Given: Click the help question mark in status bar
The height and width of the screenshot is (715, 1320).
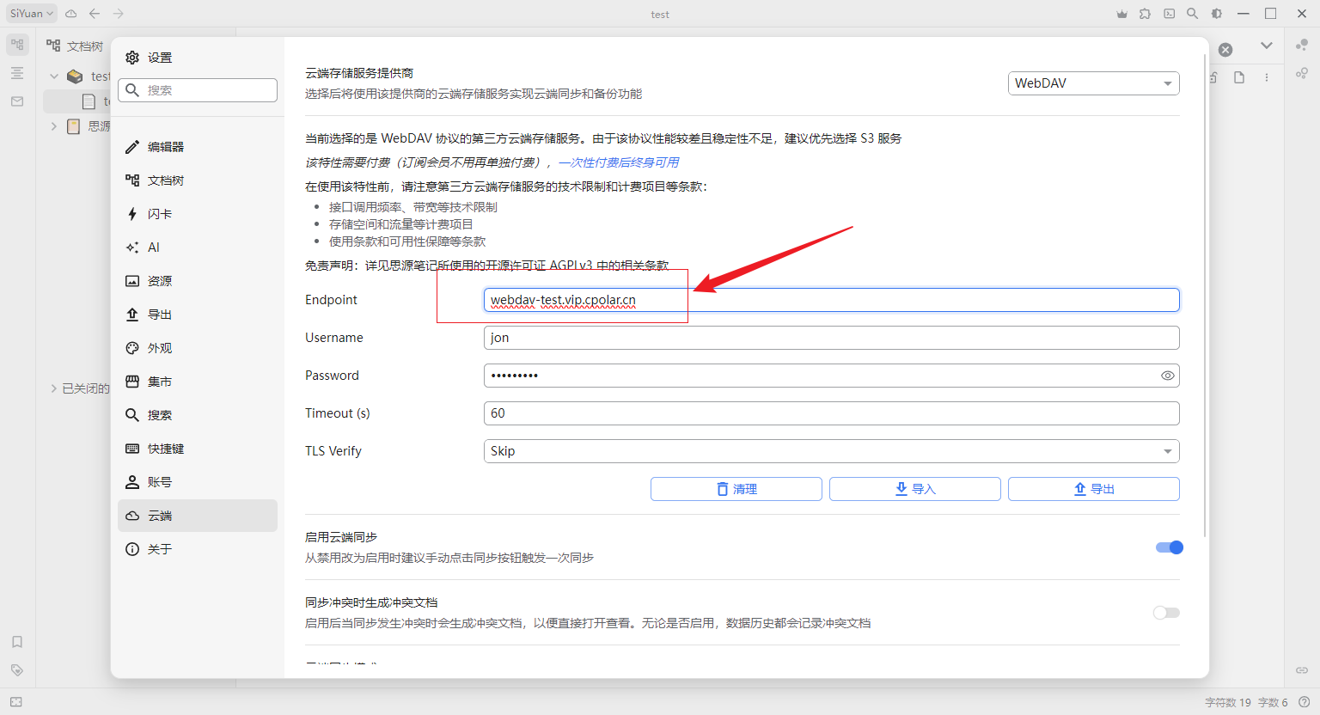Looking at the screenshot, I should pyautogui.click(x=1305, y=702).
